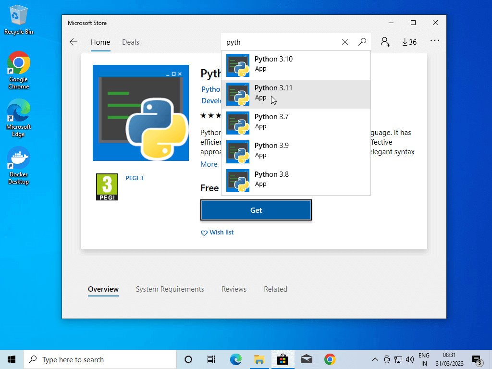Open Task View on the taskbar
This screenshot has width=492, height=369.
click(211, 359)
